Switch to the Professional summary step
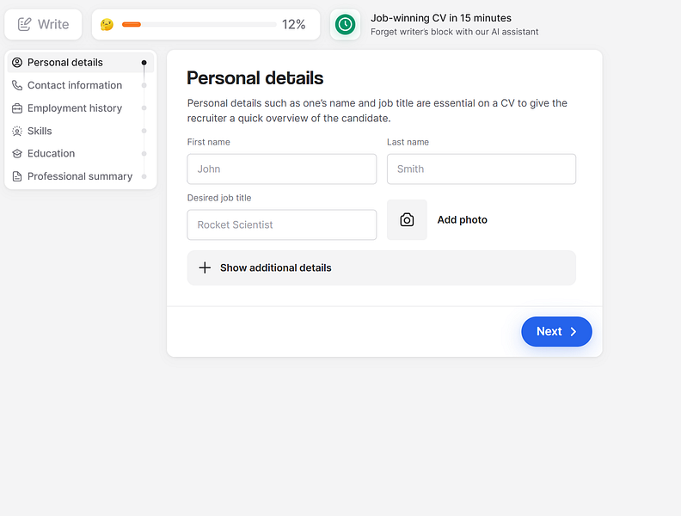681x516 pixels. point(80,176)
